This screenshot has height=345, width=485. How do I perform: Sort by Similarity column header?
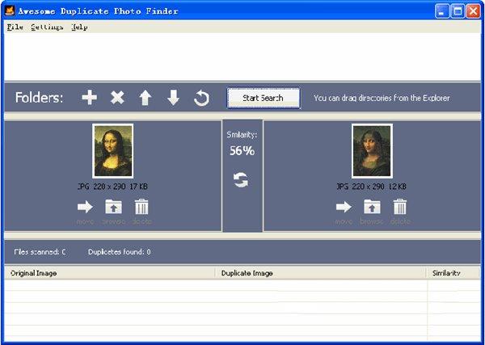453,273
